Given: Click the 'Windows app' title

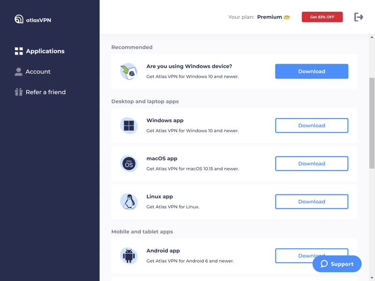Looking at the screenshot, I should [165, 120].
